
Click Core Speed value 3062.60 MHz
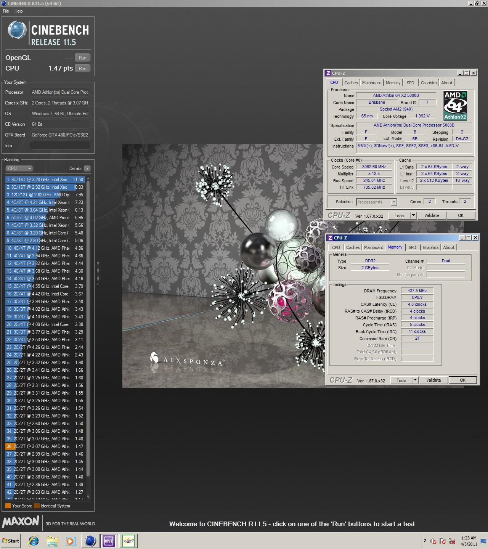coord(374,167)
